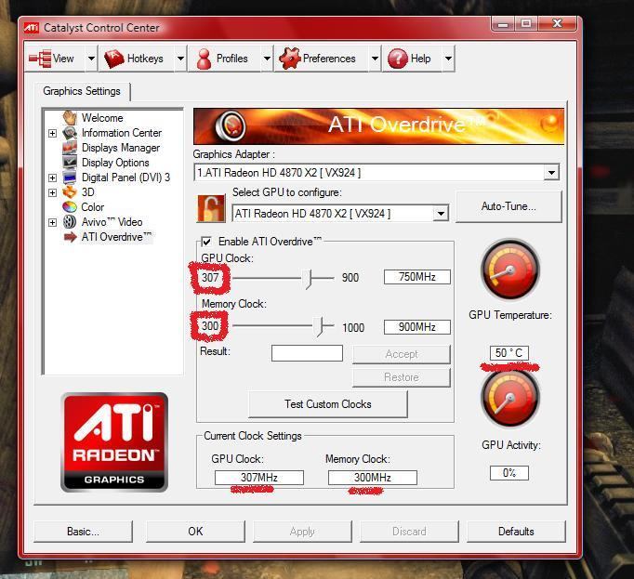Image resolution: width=634 pixels, height=579 pixels.
Task: Click the Welcome hand icon
Action: coord(70,118)
